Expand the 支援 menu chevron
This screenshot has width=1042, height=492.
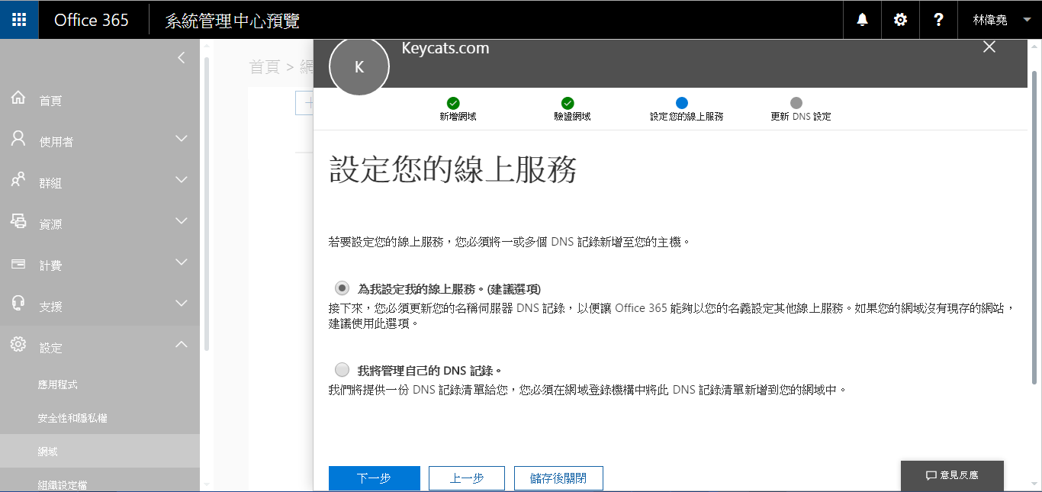[181, 304]
